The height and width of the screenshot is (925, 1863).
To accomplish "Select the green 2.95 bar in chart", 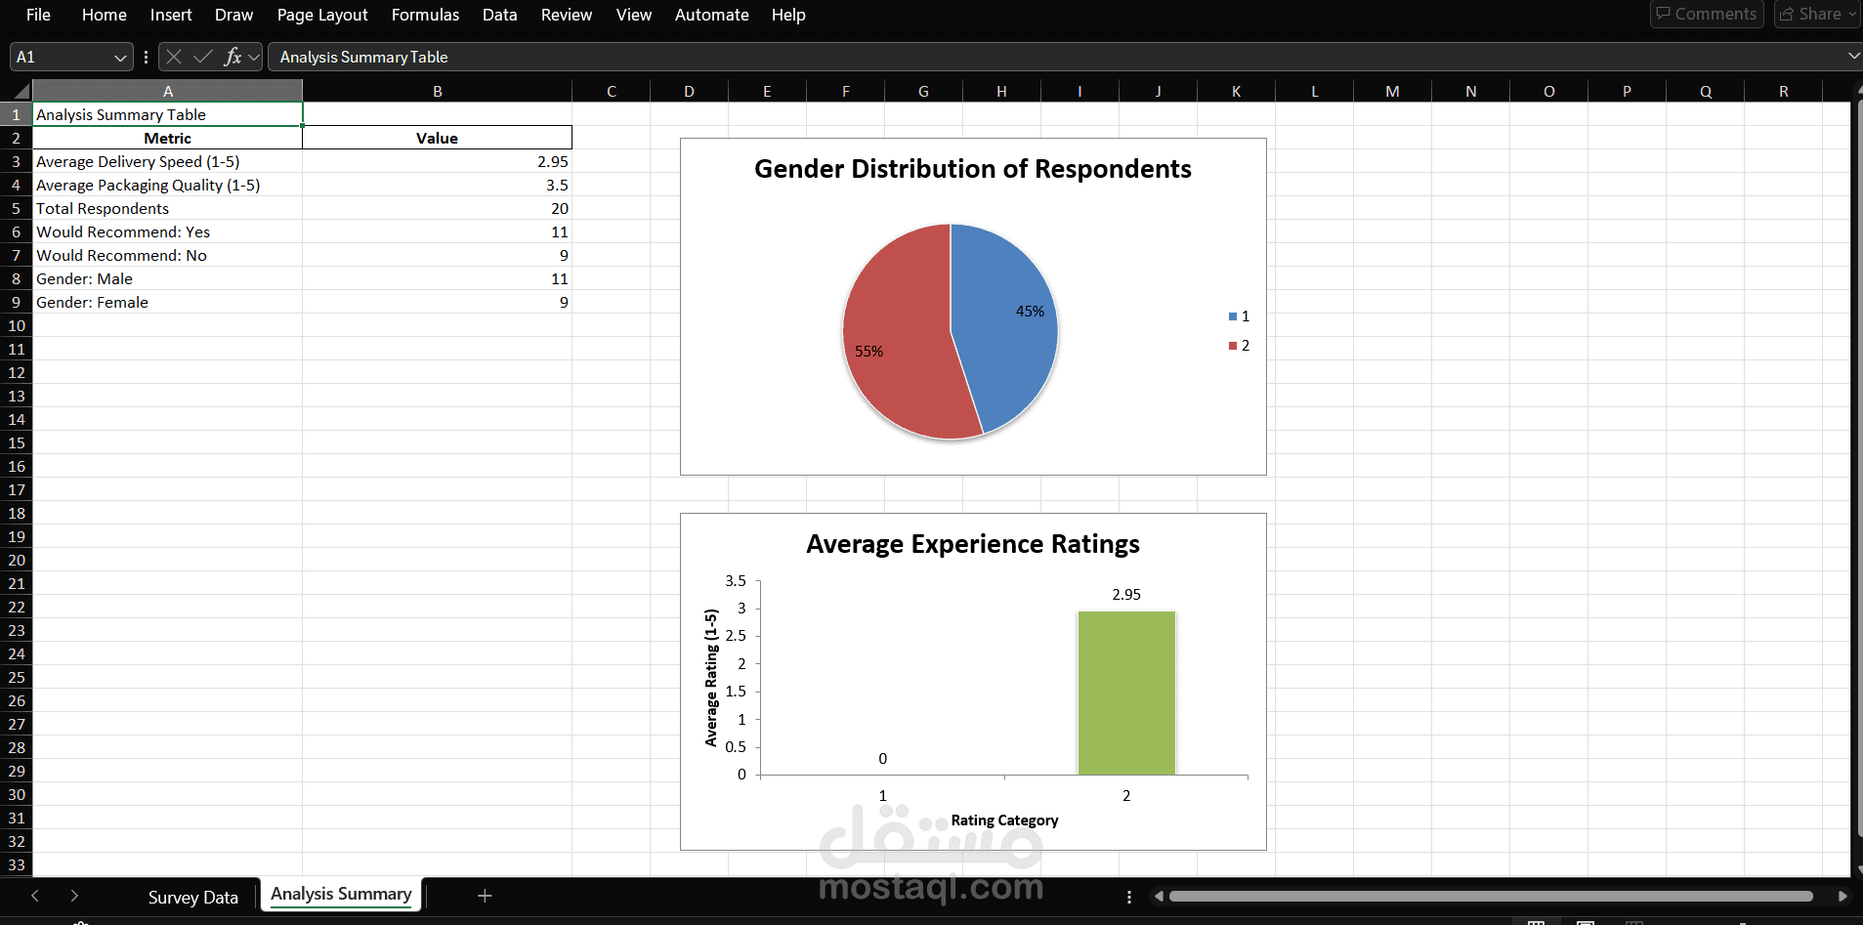I will [x=1126, y=693].
